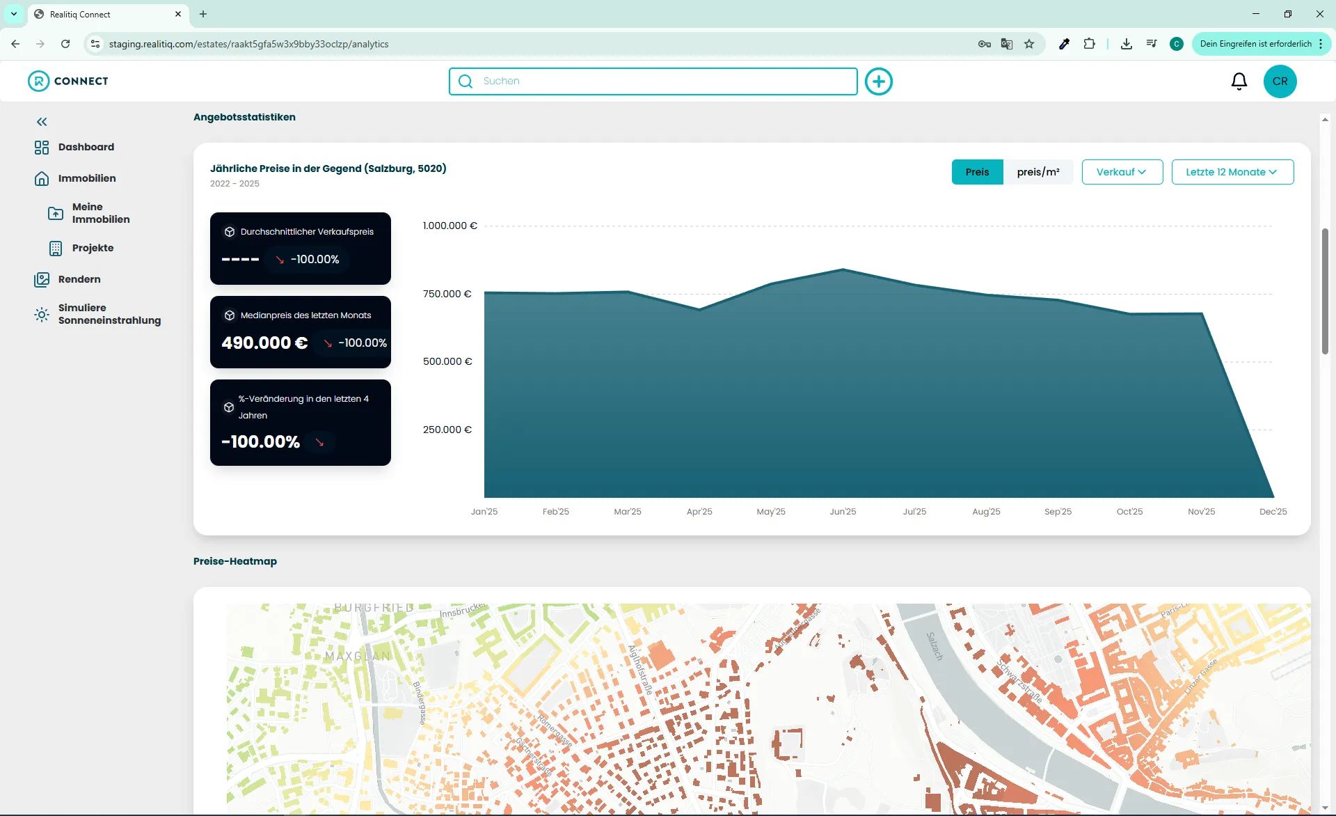This screenshot has width=1336, height=816.
Task: Open the tab search dropdown
Action: point(14,14)
